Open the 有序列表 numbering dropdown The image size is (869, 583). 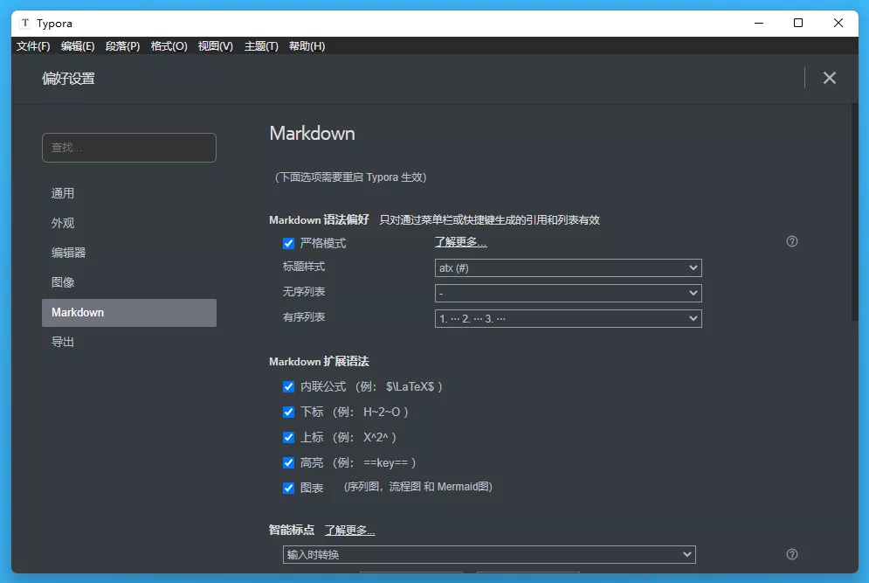568,318
